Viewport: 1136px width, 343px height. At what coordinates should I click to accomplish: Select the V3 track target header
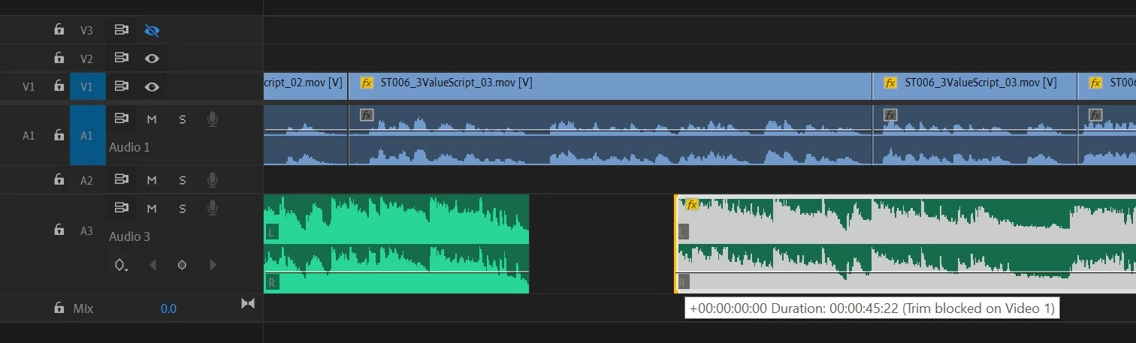(86, 30)
